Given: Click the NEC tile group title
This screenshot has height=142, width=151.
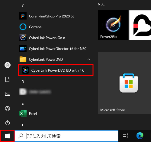Looking at the screenshot, I should point(101,4).
